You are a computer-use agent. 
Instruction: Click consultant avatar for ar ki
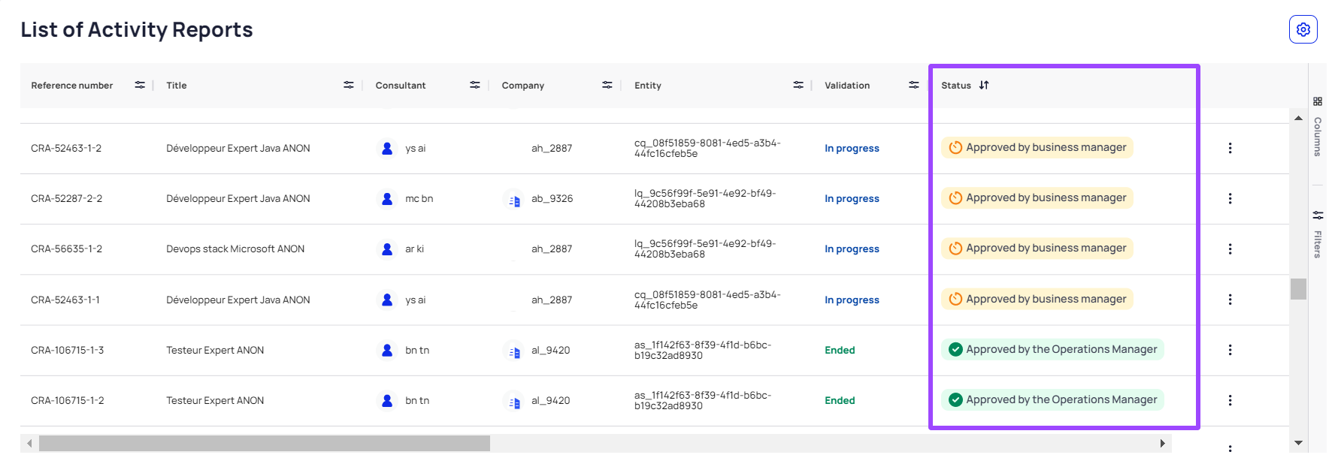click(x=387, y=249)
